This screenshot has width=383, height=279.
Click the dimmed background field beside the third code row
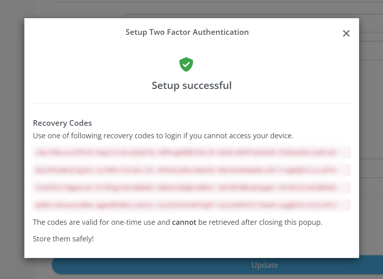371,188
